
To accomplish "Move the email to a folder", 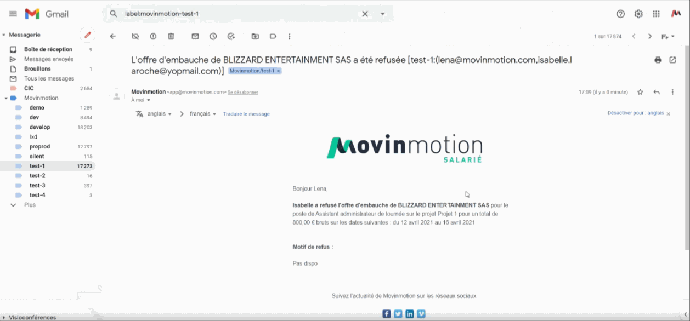I will [x=255, y=36].
